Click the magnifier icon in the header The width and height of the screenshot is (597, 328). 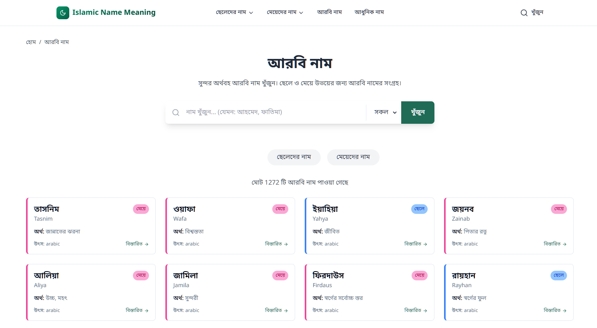(524, 13)
